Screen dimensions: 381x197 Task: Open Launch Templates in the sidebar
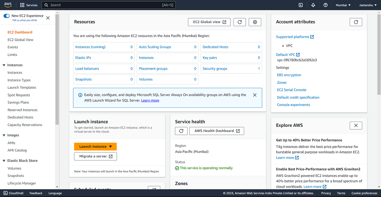click(x=22, y=87)
